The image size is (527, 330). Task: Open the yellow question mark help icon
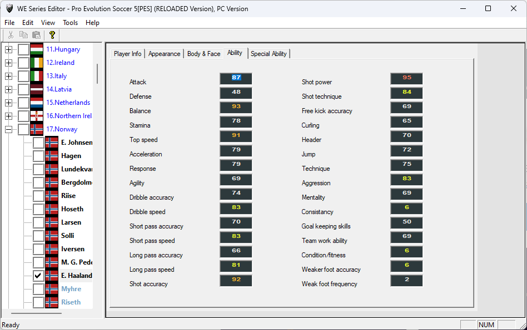[52, 35]
